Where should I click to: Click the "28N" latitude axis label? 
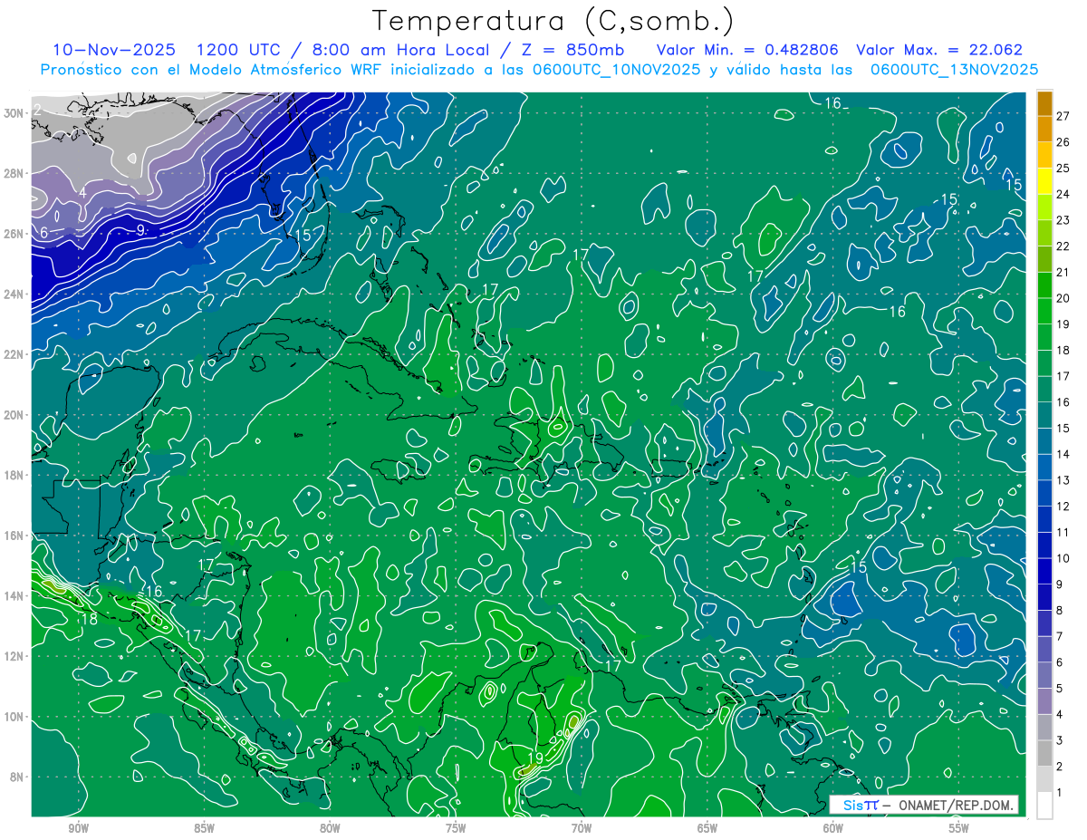click(14, 173)
